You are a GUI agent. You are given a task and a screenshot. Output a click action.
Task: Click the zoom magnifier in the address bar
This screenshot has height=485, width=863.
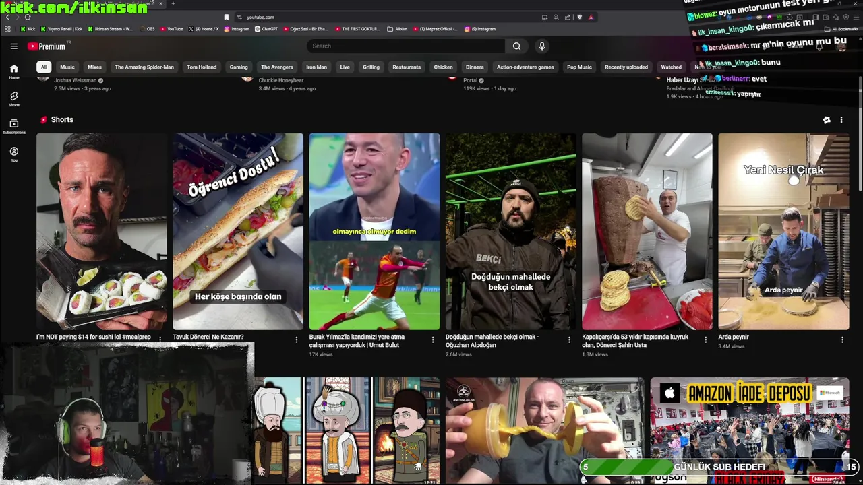pos(556,17)
